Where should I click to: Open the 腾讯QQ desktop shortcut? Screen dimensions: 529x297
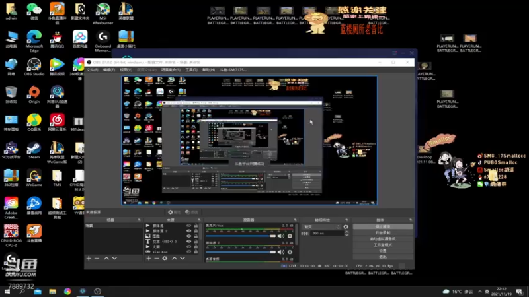pos(57,39)
